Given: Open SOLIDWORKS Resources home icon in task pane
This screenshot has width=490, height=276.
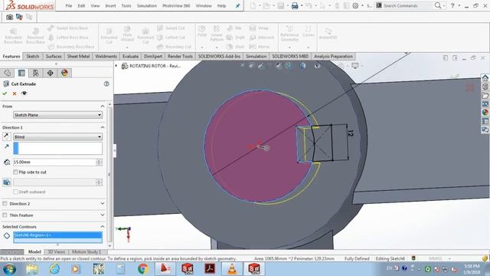Looking at the screenshot, I should 485,77.
